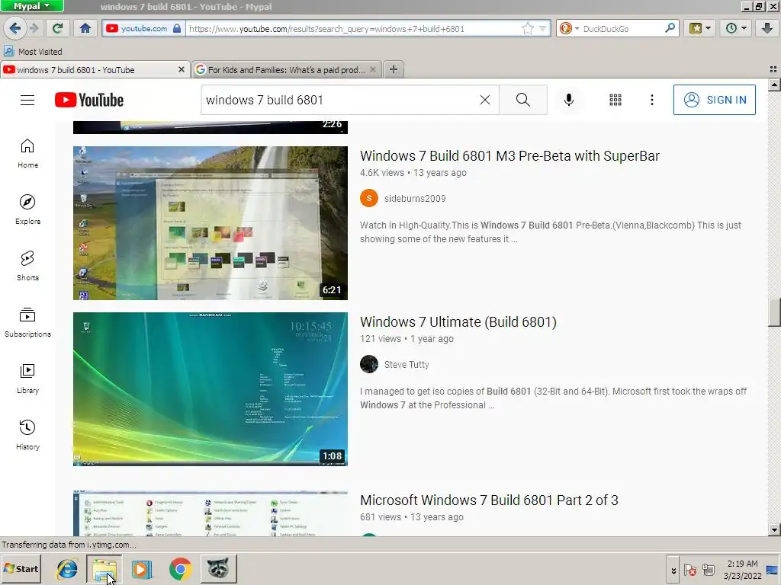Visit the Steve Tutty channel name
781x585 pixels.
click(407, 365)
